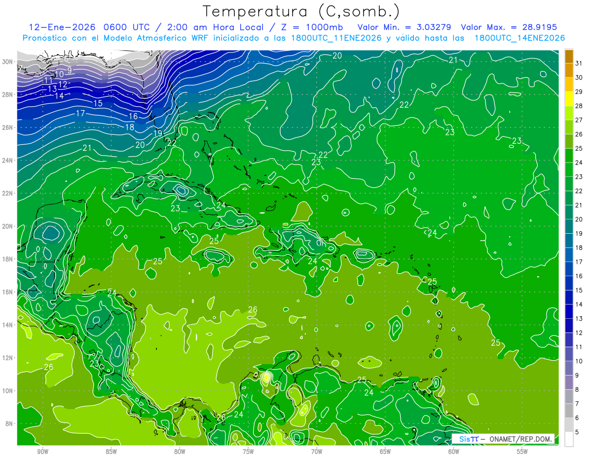Click the "18N" latitude axis label

point(8,259)
